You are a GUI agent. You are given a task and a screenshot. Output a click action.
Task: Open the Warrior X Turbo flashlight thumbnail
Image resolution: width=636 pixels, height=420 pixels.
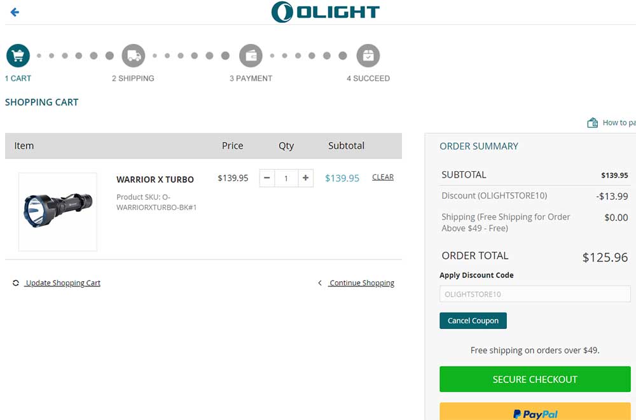coord(58,211)
